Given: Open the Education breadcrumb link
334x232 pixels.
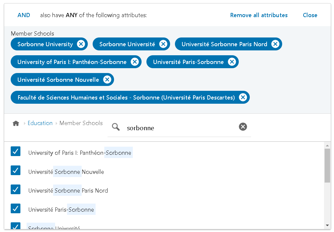Looking at the screenshot, I should pyautogui.click(x=40, y=123).
